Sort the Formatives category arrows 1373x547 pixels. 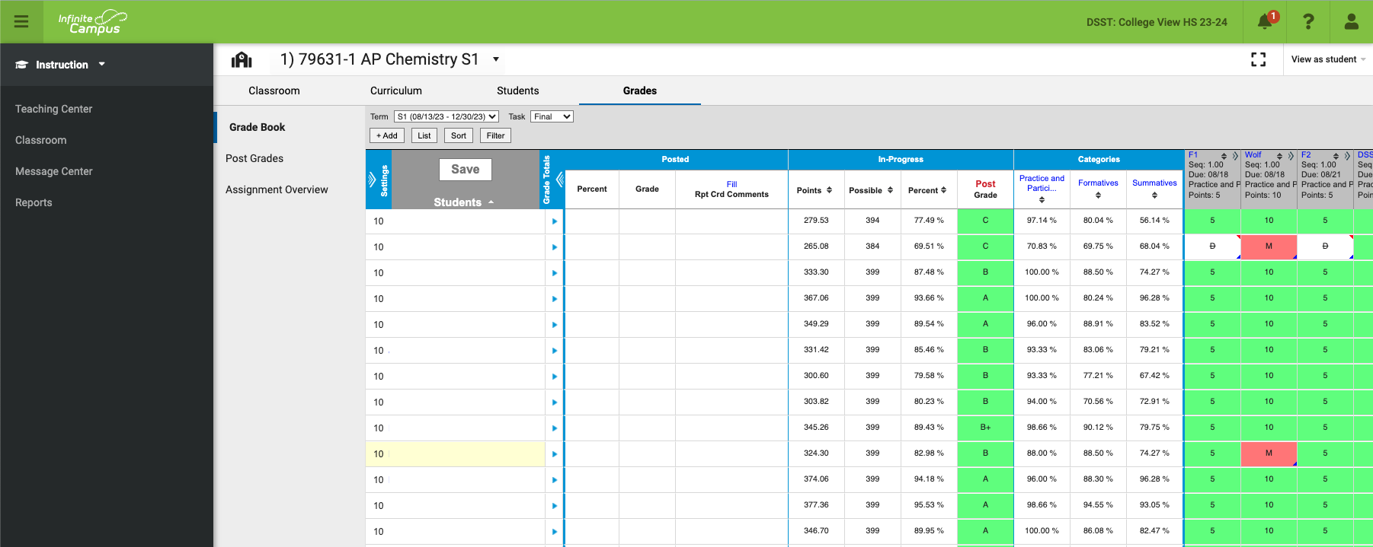coord(1098,196)
